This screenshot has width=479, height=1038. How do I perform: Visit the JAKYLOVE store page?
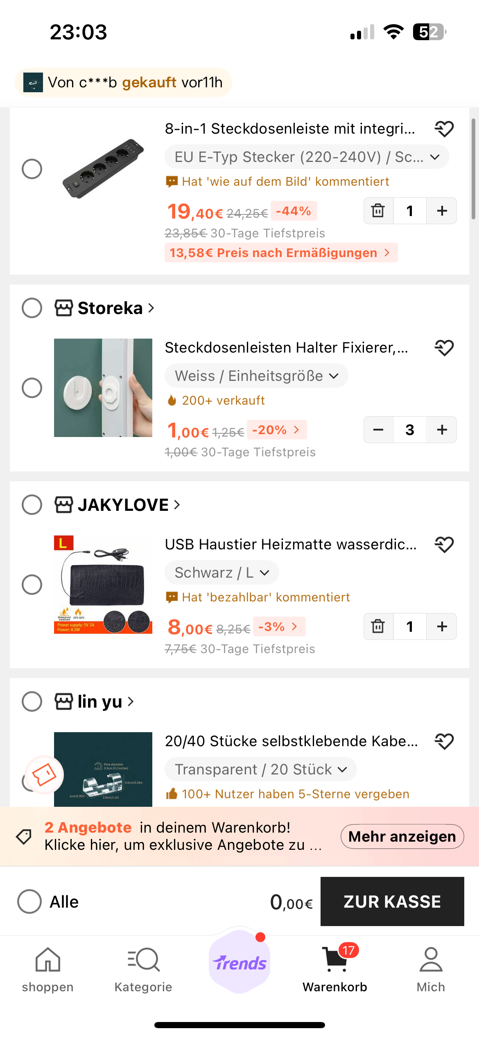123,505
